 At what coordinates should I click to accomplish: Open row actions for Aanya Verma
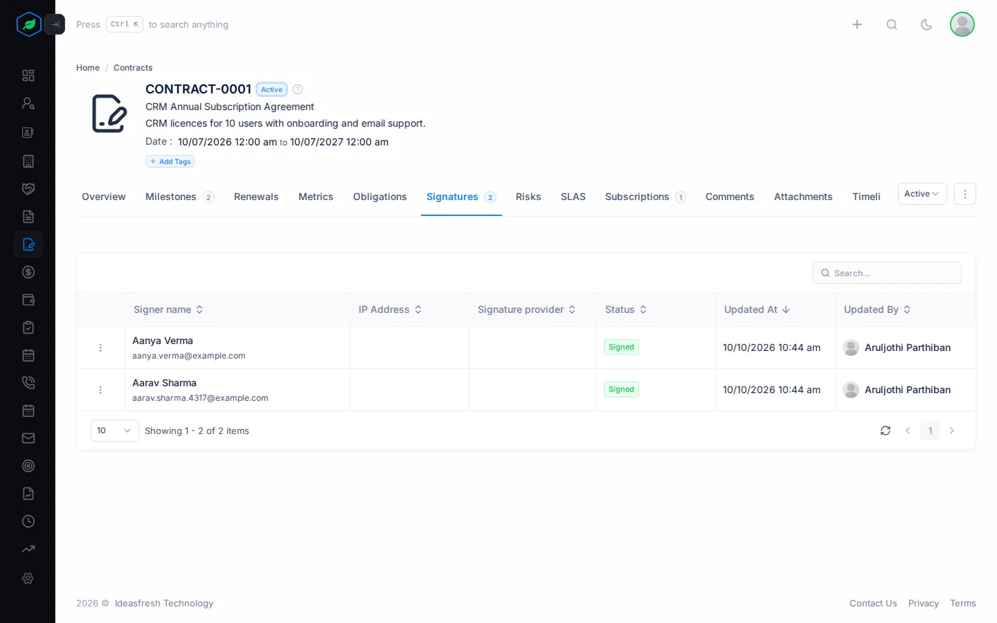tap(100, 347)
